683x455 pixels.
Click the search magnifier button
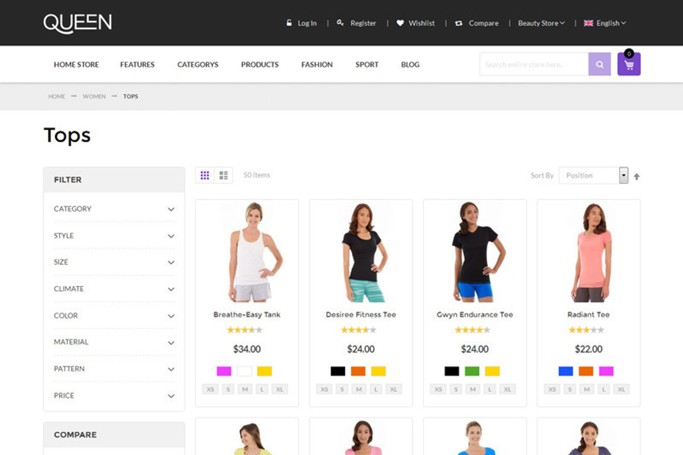click(x=599, y=65)
